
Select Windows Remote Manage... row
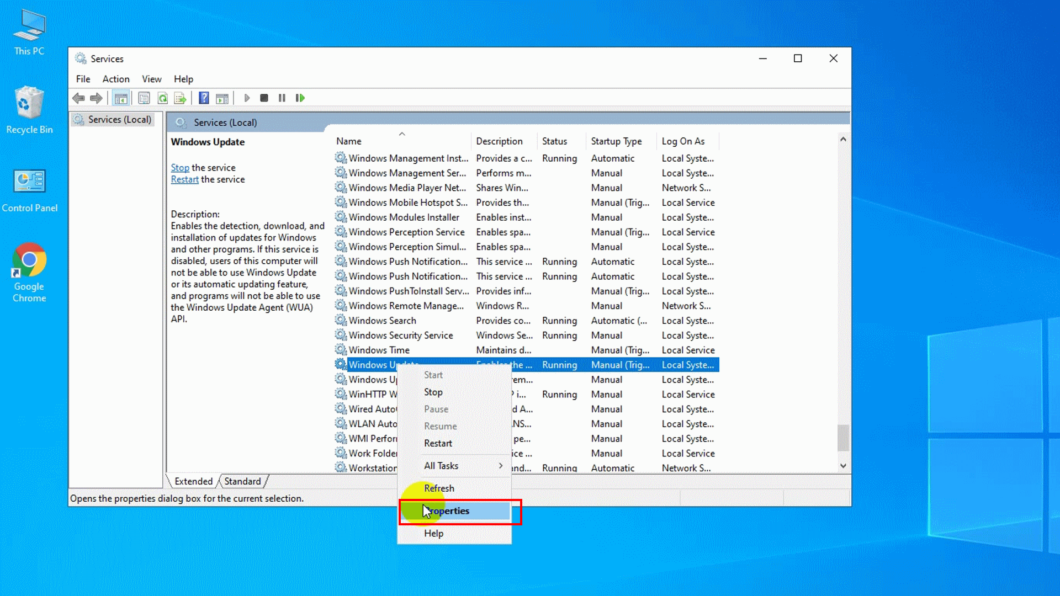pos(526,306)
